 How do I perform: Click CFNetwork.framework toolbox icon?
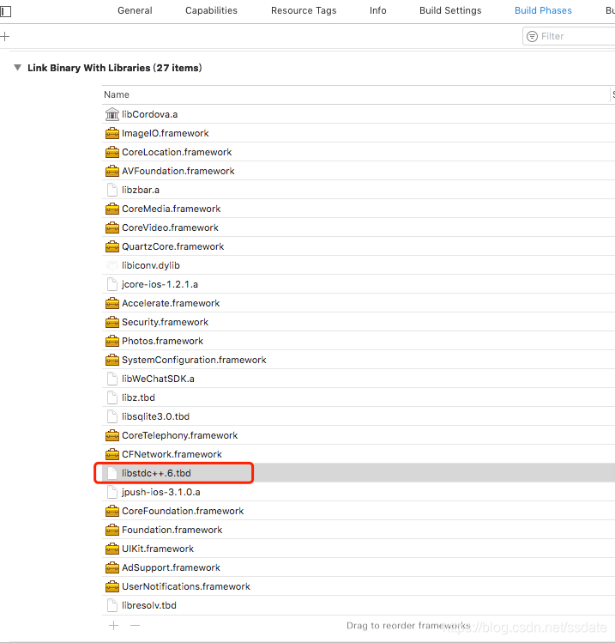(112, 454)
